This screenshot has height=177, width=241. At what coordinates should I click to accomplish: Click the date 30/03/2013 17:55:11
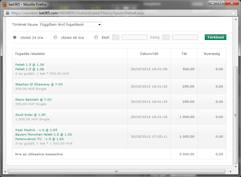pos(149,136)
